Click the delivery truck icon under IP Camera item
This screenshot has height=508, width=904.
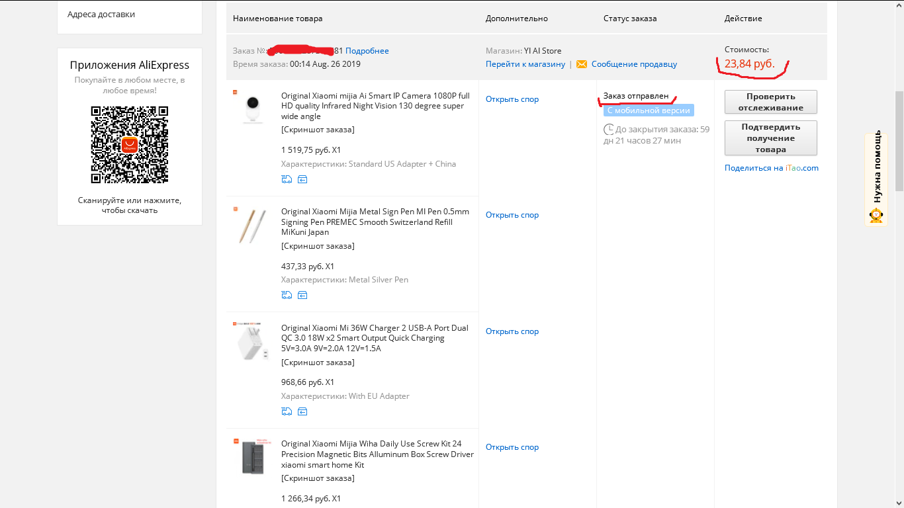tap(287, 179)
